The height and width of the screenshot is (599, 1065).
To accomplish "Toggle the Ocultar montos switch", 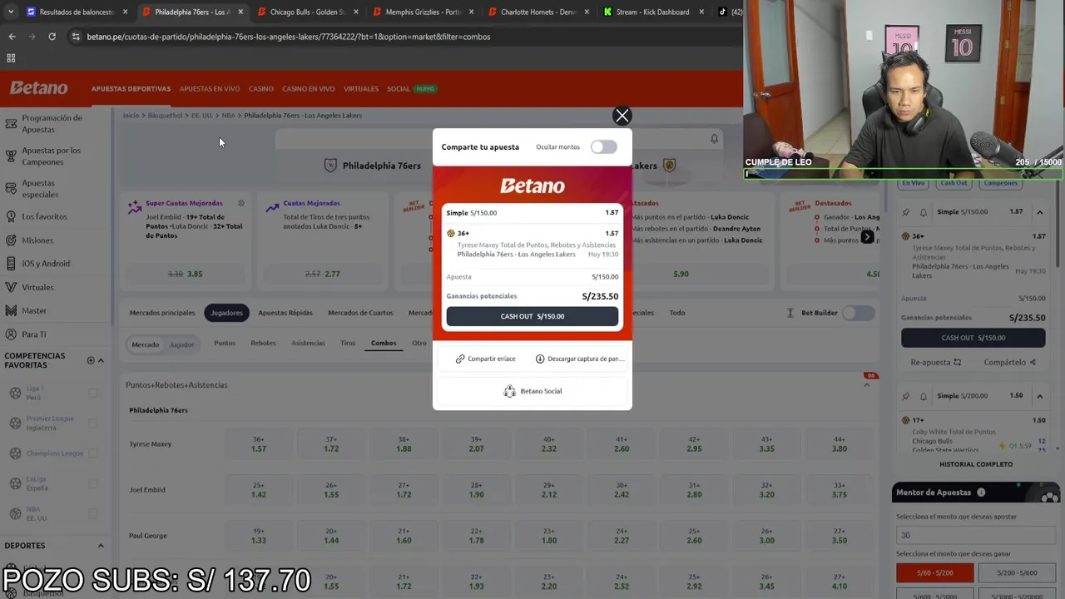I will click(604, 147).
